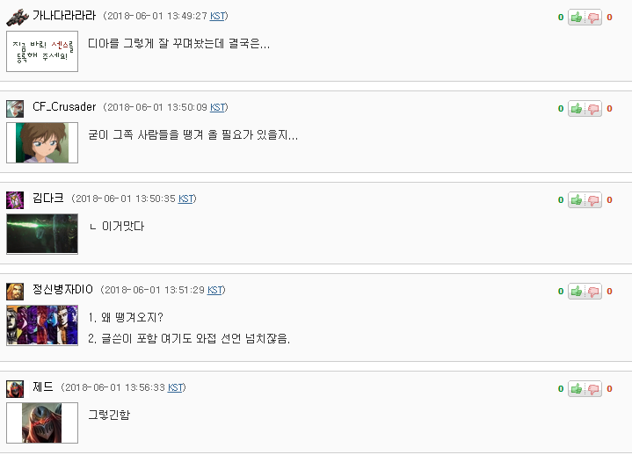This screenshot has width=632, height=455.
Task: Click 제드's small avatar icon
Action: [x=15, y=388]
